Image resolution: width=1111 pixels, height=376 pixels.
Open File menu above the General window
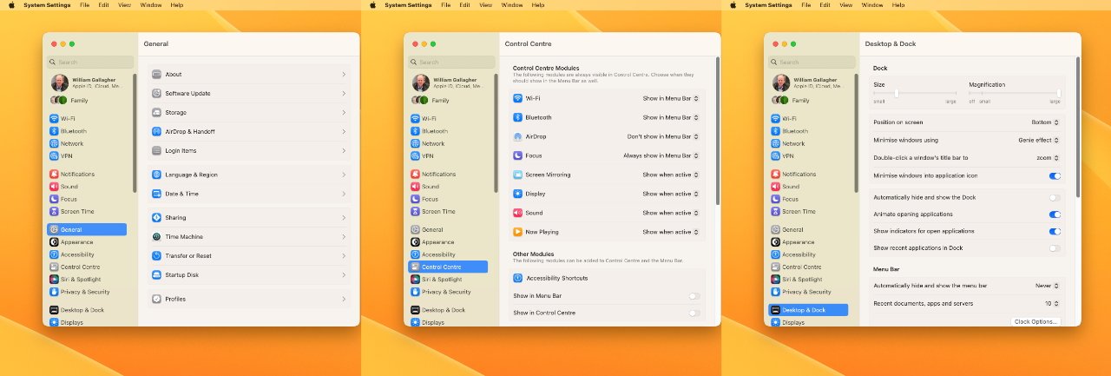[x=84, y=4]
